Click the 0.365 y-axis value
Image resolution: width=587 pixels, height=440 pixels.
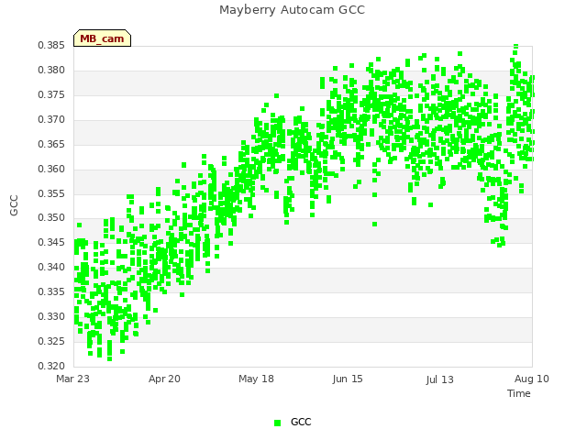tap(51, 144)
